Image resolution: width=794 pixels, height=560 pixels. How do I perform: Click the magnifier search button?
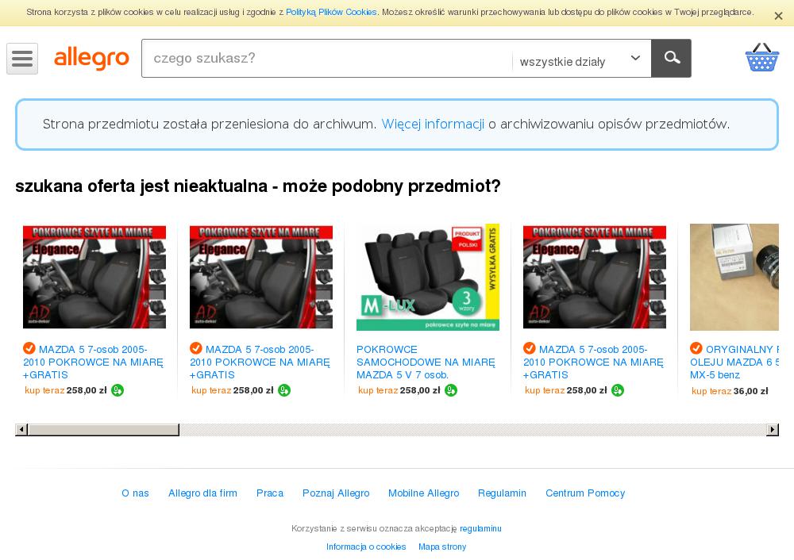click(x=671, y=58)
